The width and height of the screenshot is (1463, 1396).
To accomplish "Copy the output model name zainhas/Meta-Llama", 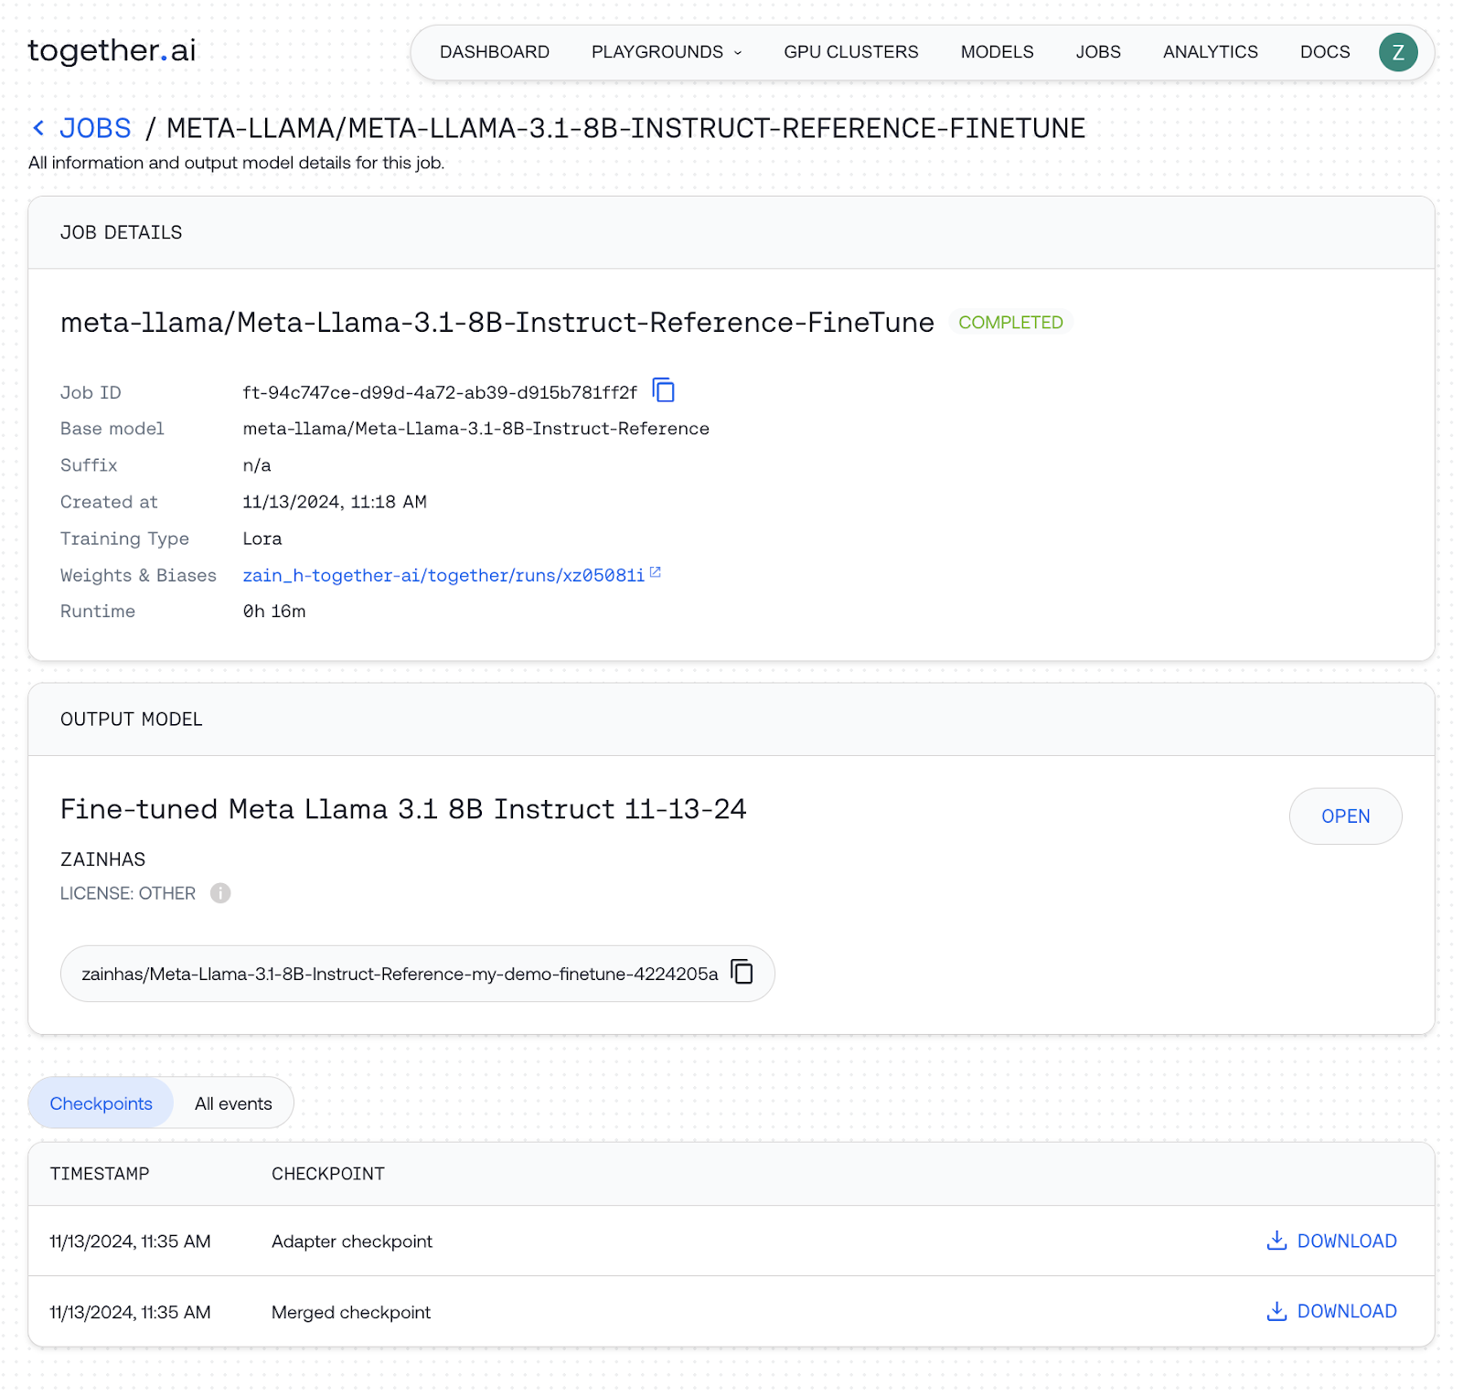I will [x=742, y=972].
